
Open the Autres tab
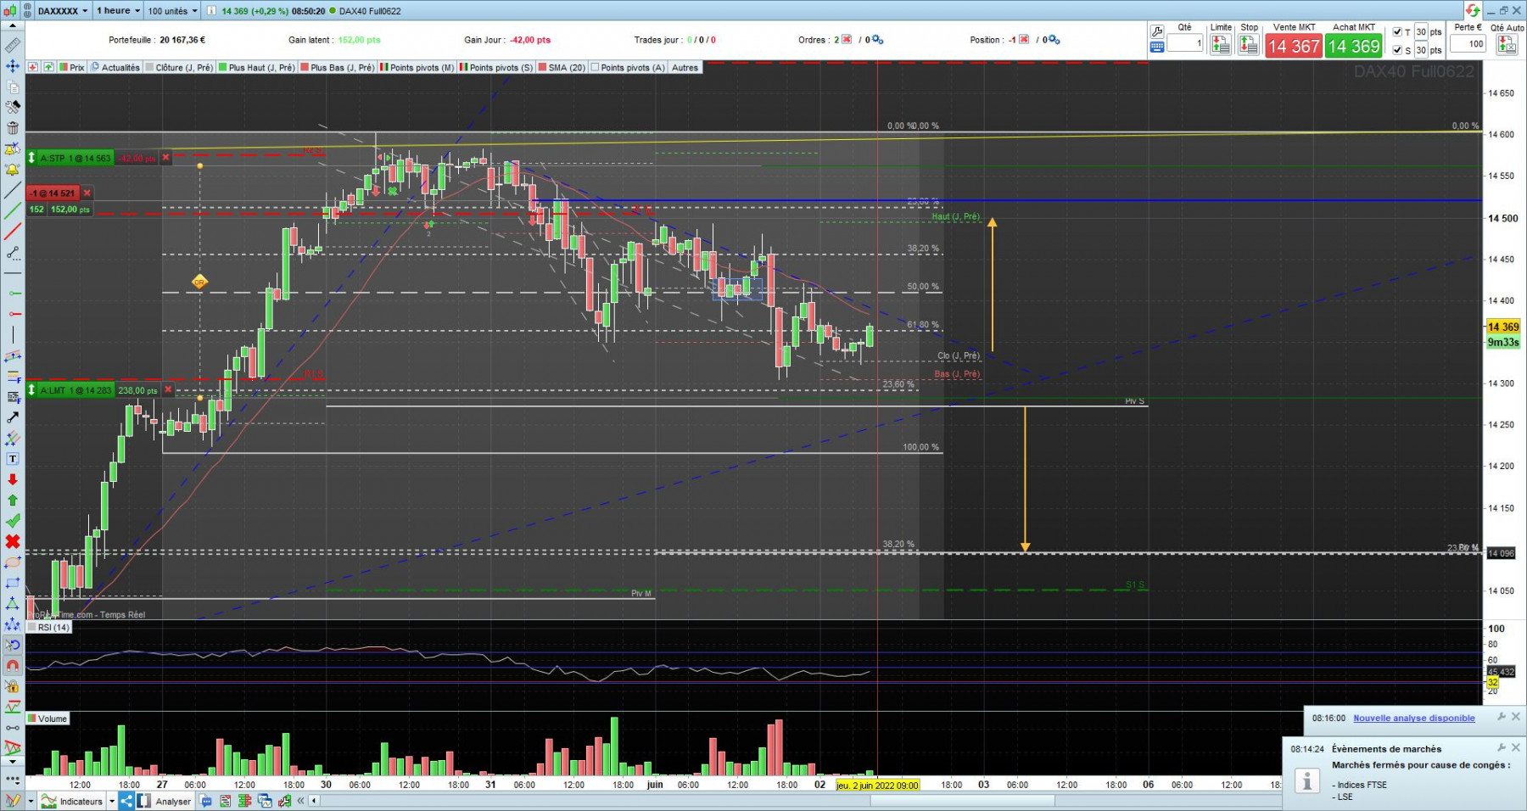685,68
